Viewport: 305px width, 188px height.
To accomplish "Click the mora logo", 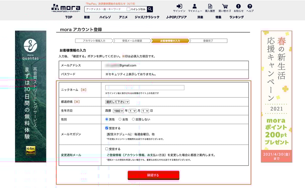I will tap(66, 8).
